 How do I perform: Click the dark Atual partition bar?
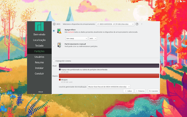109,66
